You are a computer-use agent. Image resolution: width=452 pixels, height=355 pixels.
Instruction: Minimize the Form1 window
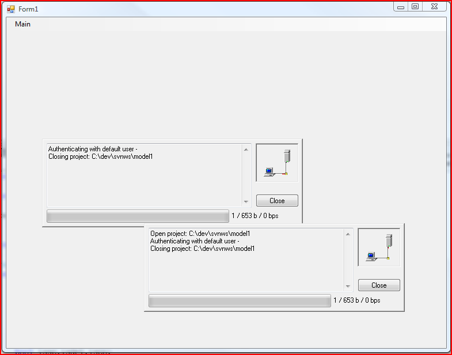(x=401, y=6)
